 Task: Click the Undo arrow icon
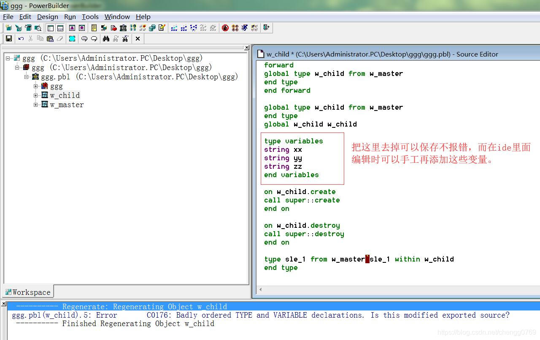click(21, 39)
